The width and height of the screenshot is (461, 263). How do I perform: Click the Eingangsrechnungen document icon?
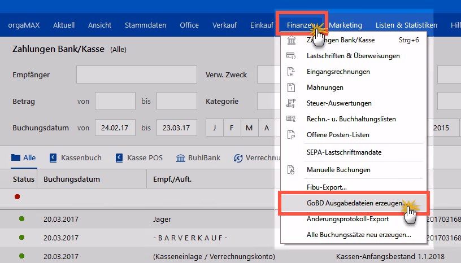click(x=291, y=72)
